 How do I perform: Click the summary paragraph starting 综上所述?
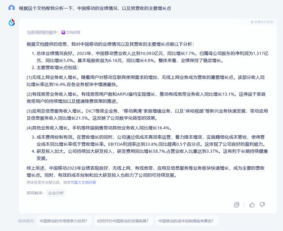[x=146, y=172]
